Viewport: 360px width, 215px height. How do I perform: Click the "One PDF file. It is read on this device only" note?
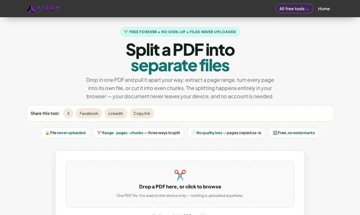[180, 195]
